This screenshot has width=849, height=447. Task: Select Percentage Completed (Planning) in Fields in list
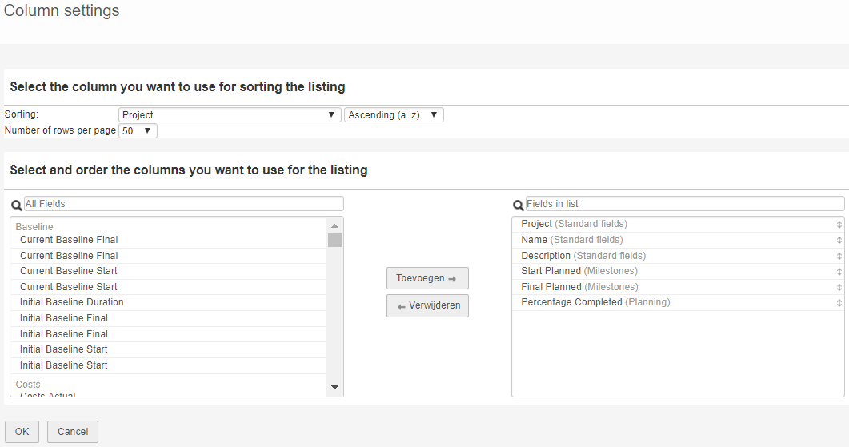(x=678, y=302)
